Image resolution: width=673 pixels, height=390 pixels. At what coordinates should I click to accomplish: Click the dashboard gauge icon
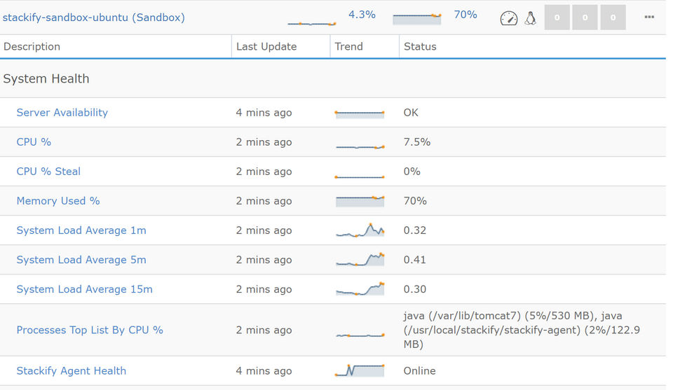[508, 18]
